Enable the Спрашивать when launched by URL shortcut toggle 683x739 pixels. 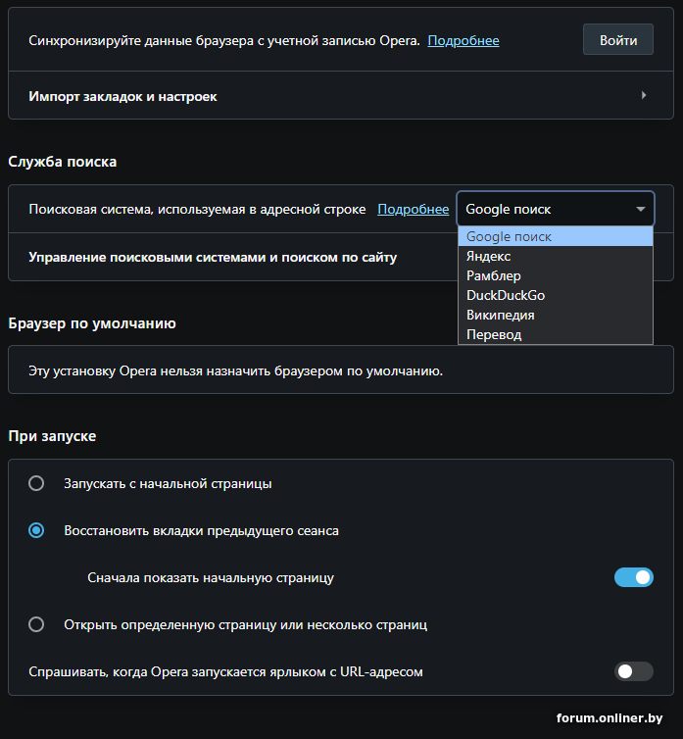click(x=633, y=671)
